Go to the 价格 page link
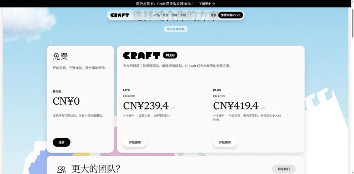The width and height of the screenshot is (354, 174). [174, 15]
